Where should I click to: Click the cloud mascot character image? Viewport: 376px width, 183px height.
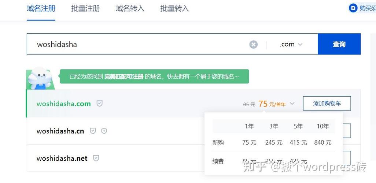tap(39, 78)
